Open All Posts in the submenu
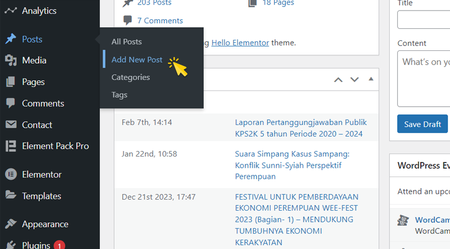This screenshot has width=450, height=249. tap(126, 41)
